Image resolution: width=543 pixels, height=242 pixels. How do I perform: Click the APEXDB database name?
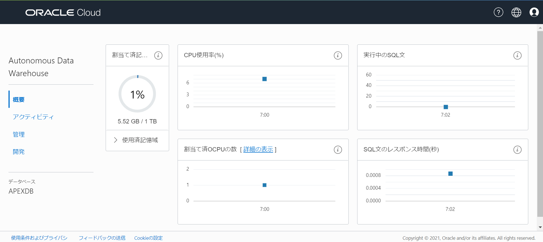[x=21, y=191]
